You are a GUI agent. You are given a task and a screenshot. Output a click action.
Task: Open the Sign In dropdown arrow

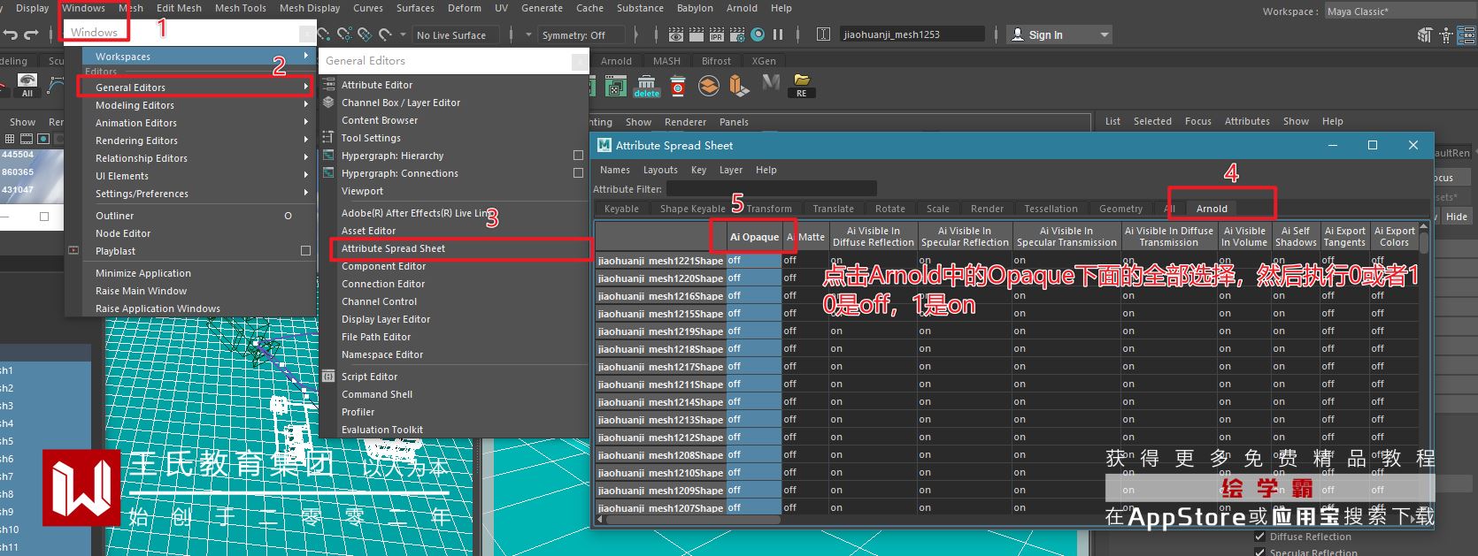(1104, 35)
